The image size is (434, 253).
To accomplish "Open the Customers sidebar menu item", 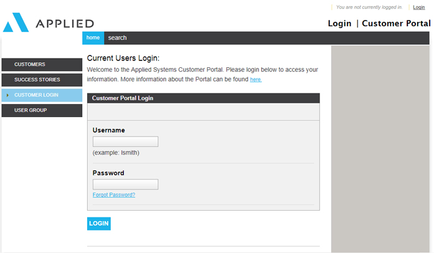I will click(42, 65).
